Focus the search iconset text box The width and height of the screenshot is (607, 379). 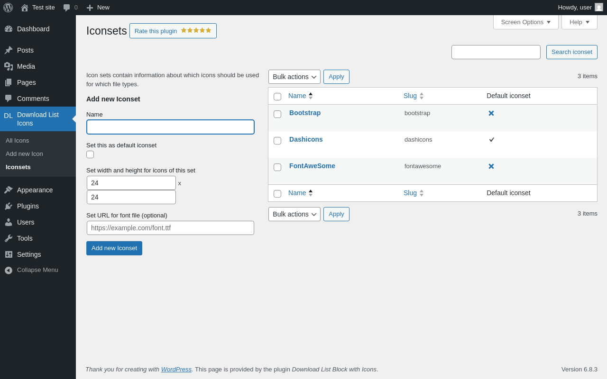tap(496, 52)
